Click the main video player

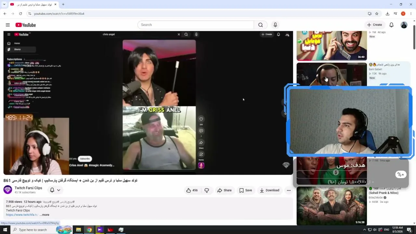pyautogui.click(x=148, y=103)
